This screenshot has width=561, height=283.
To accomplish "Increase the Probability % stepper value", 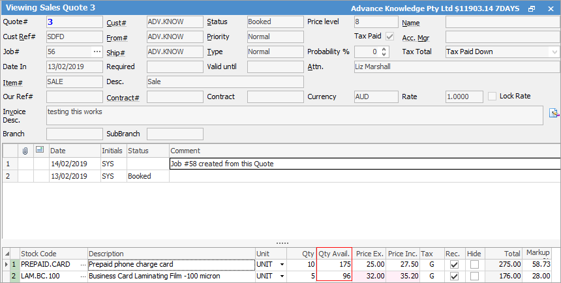I will (x=384, y=49).
